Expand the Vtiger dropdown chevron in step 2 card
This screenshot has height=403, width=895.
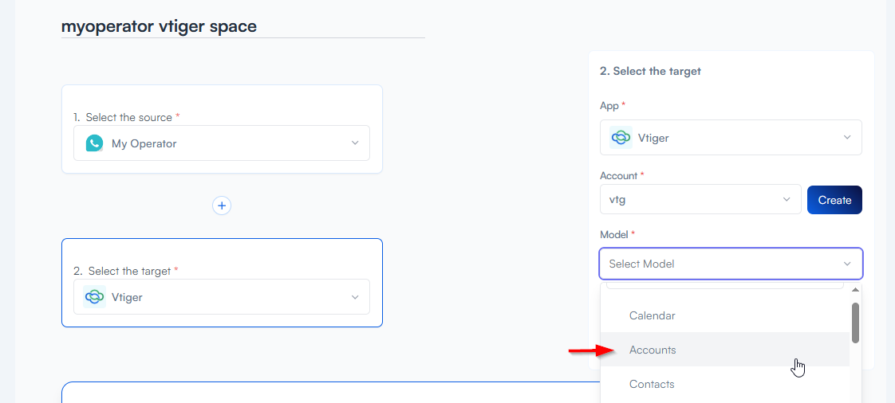pos(355,297)
